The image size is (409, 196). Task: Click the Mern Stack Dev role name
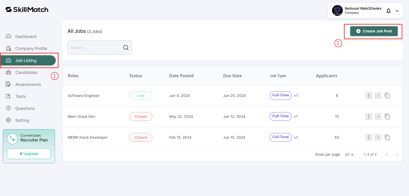[81, 116]
